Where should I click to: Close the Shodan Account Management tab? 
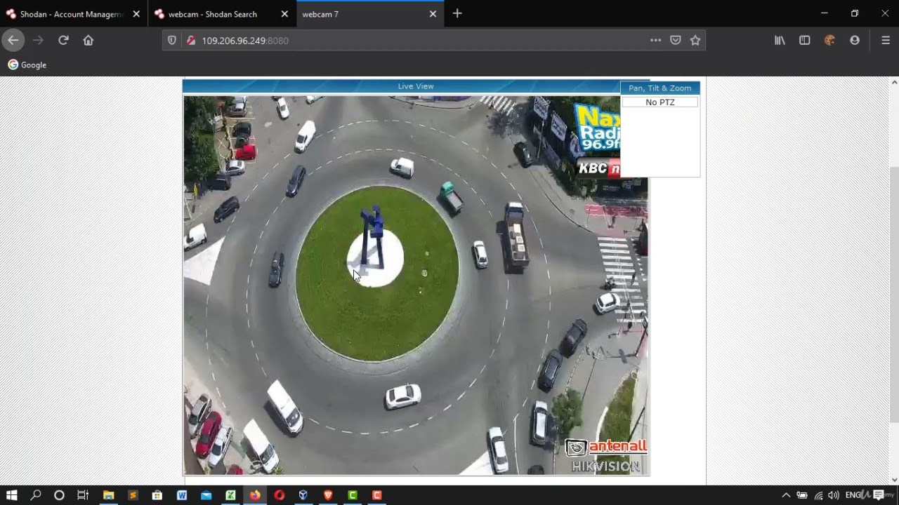[x=136, y=14]
